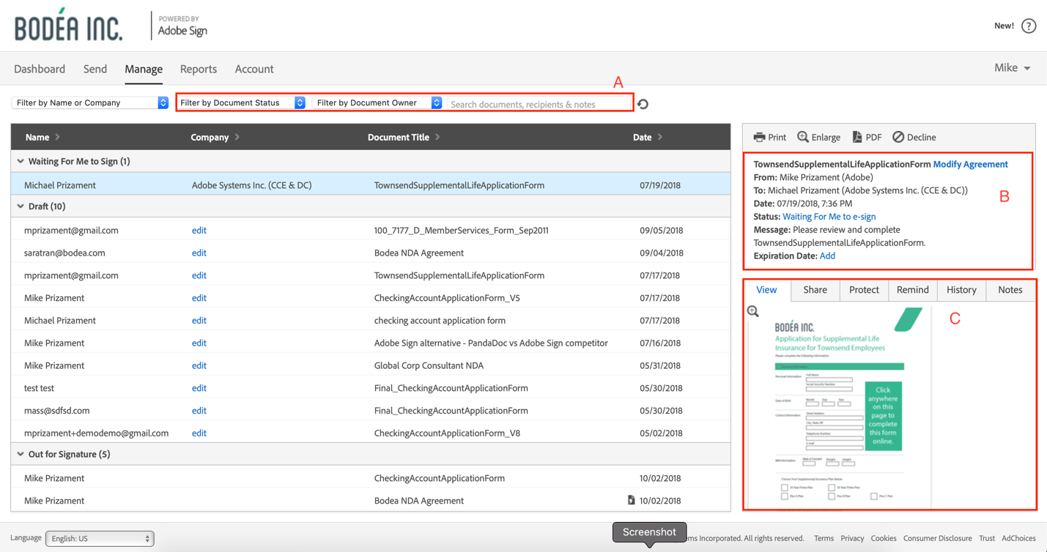Image resolution: width=1047 pixels, height=552 pixels.
Task: Open the Reports tab
Action: pos(199,69)
